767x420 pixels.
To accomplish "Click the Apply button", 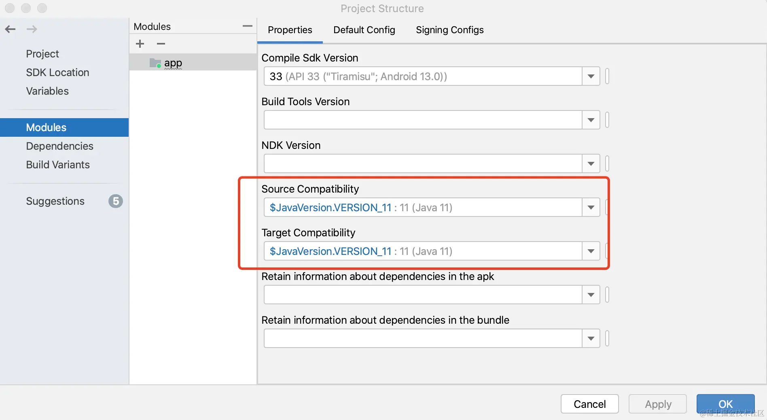I will point(658,404).
